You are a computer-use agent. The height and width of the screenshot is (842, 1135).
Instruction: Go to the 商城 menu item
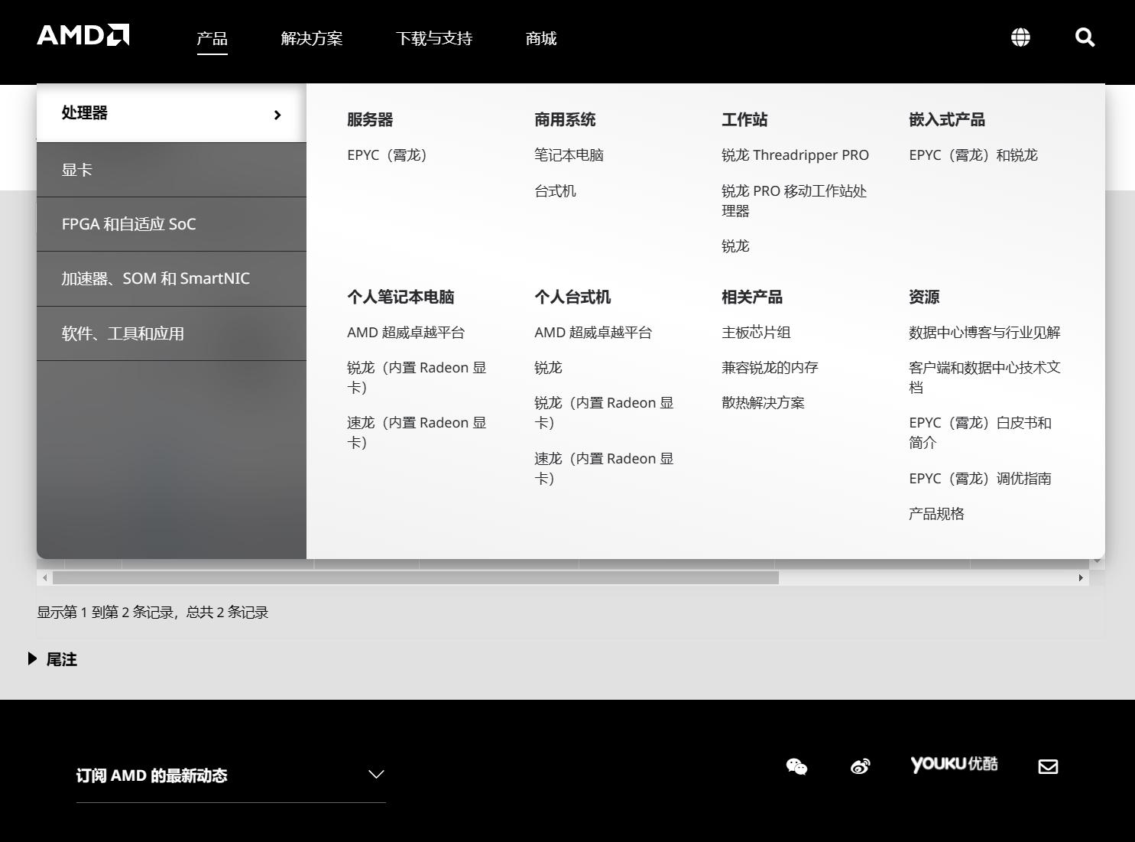point(540,38)
